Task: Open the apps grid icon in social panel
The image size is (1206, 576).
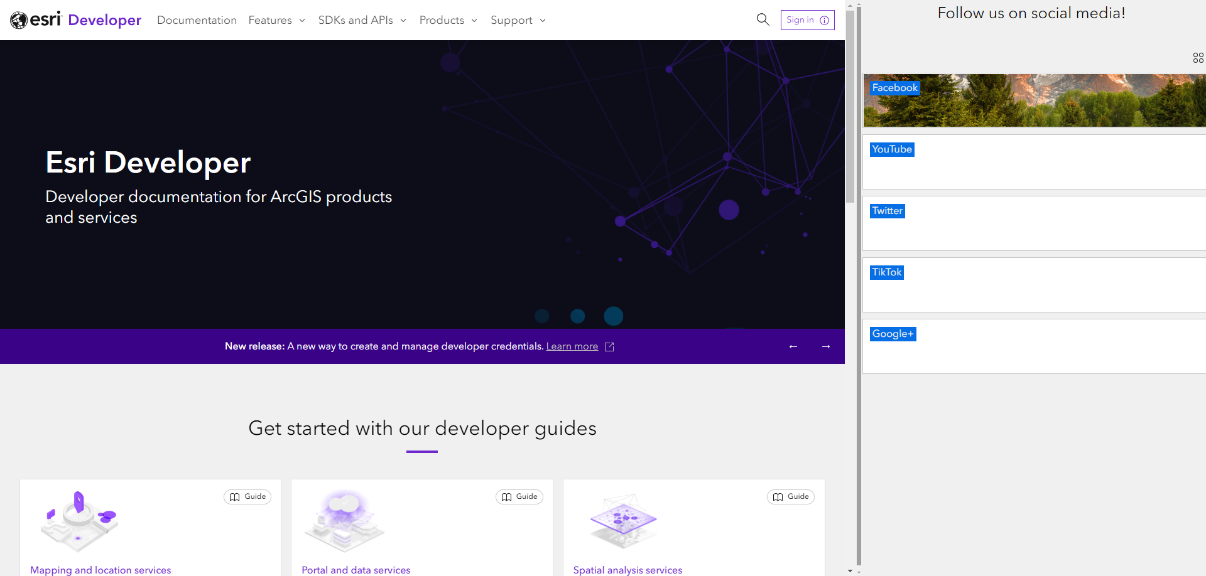Action: [x=1198, y=57]
